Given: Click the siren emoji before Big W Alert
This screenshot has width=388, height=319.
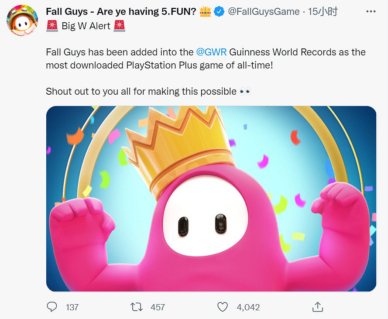Looking at the screenshot, I should click(52, 26).
